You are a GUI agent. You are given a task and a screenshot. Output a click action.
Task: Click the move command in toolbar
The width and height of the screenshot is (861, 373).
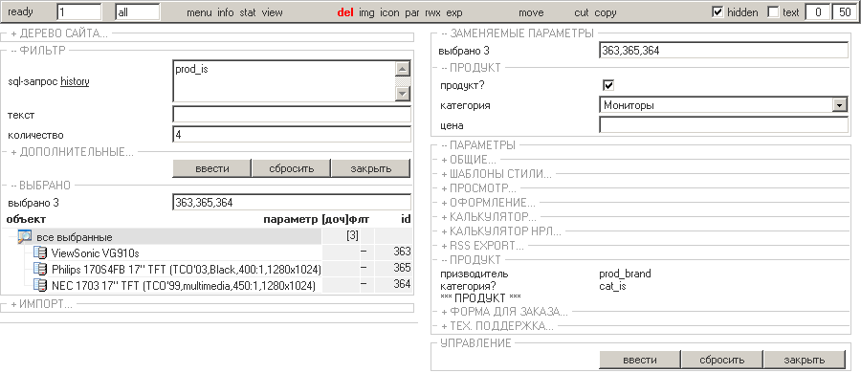tap(531, 12)
